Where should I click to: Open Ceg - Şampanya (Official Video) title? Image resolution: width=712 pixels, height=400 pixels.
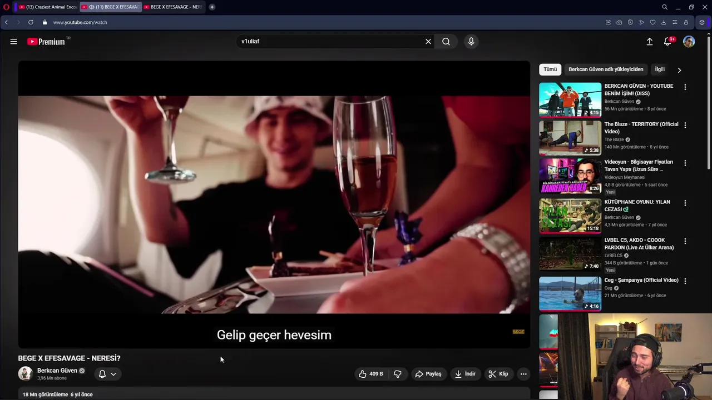tap(641, 280)
